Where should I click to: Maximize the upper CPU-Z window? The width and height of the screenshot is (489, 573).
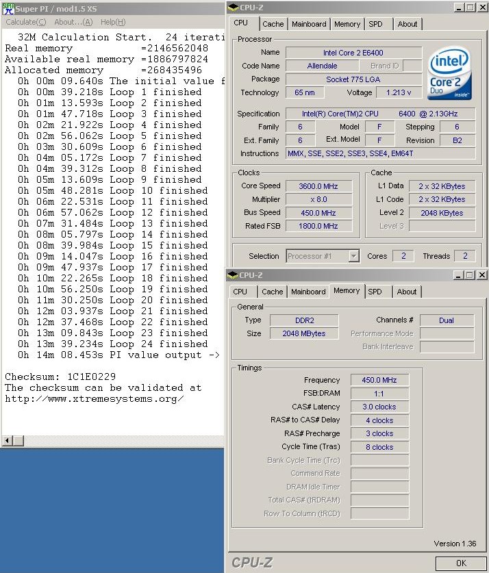click(471, 8)
